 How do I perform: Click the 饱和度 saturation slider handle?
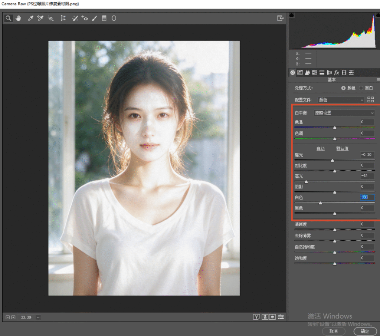click(335, 264)
